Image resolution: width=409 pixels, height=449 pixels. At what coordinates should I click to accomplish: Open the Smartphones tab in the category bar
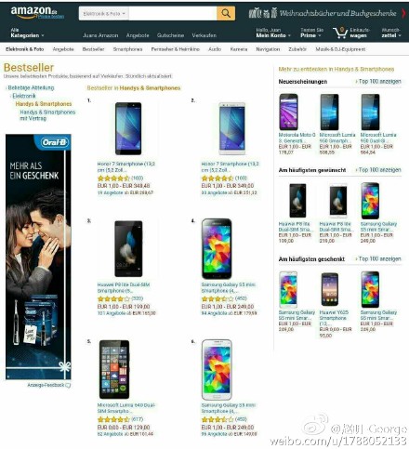click(127, 49)
